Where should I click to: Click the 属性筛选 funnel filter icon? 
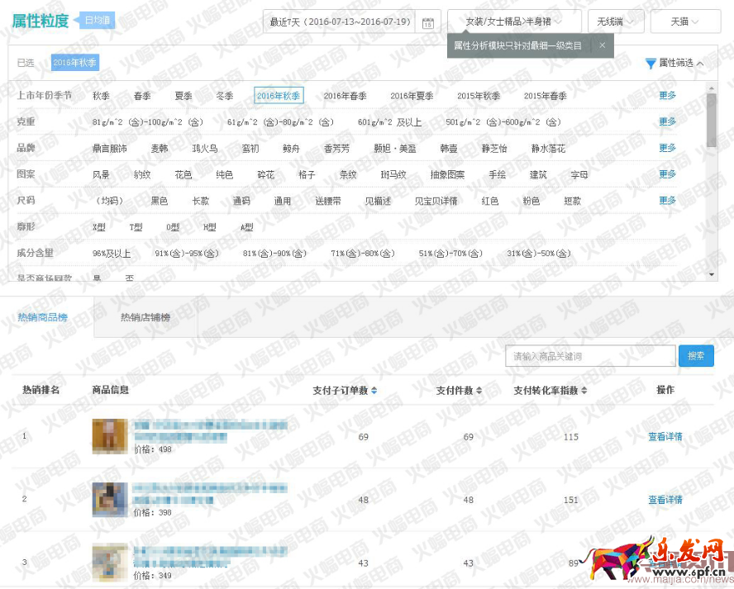point(651,63)
